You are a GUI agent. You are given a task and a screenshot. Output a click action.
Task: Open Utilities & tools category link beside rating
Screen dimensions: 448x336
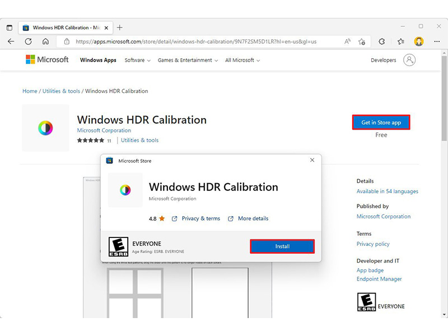click(x=139, y=141)
